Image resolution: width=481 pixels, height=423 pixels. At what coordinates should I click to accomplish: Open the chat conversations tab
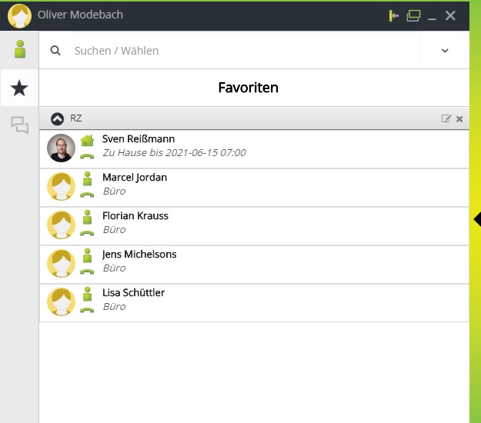coord(20,125)
